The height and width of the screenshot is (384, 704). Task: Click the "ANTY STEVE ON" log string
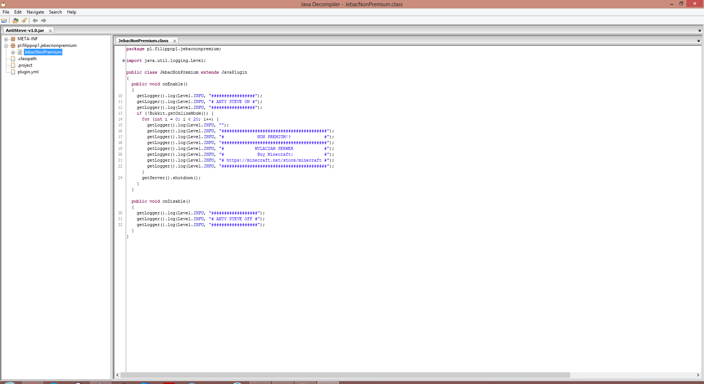pyautogui.click(x=233, y=102)
